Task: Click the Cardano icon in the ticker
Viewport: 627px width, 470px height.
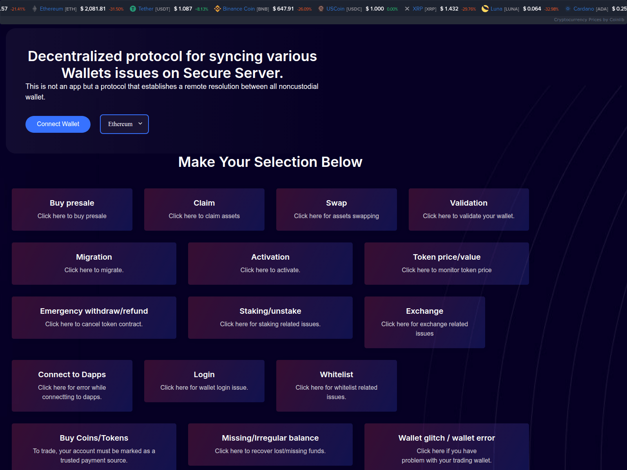Action: 568,8
